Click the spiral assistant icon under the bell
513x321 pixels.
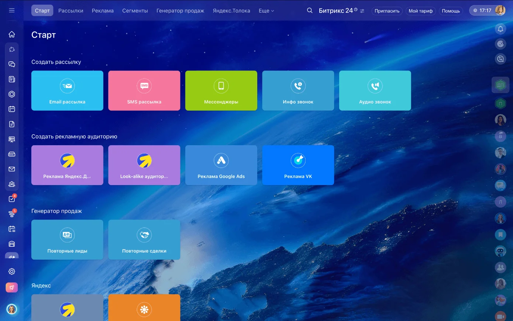500,44
